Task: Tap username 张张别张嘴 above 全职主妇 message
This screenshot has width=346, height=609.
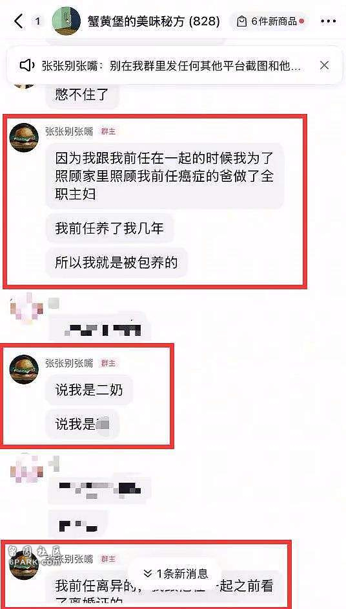Action: (x=69, y=131)
